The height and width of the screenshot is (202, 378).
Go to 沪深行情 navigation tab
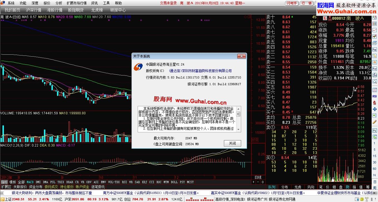click(33, 10)
